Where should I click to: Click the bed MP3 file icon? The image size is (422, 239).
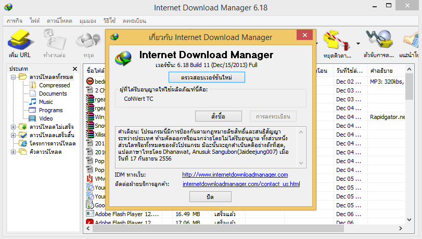(89, 81)
